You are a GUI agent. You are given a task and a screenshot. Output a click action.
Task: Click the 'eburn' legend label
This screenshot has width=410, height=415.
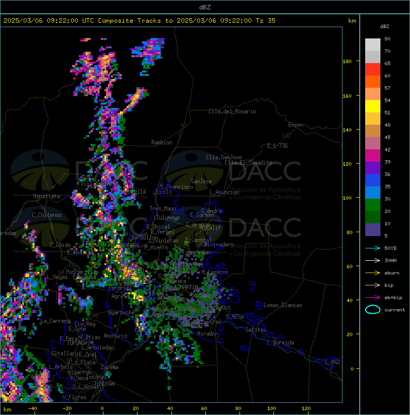392,273
